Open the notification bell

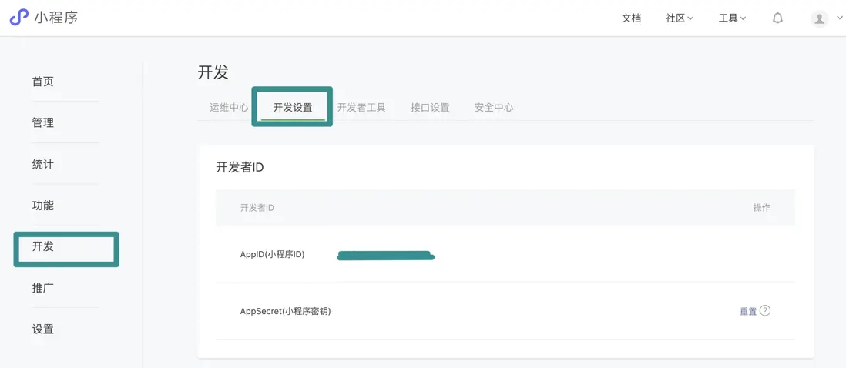[777, 18]
